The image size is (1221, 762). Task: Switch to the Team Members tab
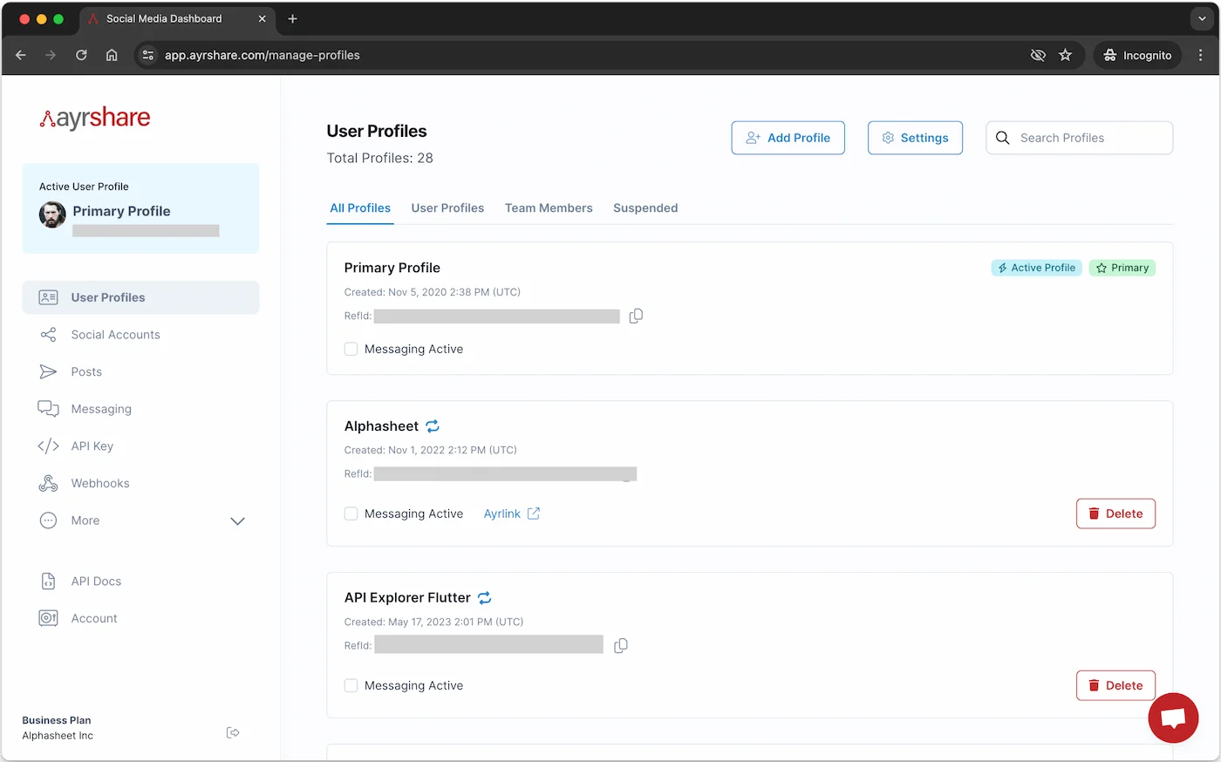549,208
